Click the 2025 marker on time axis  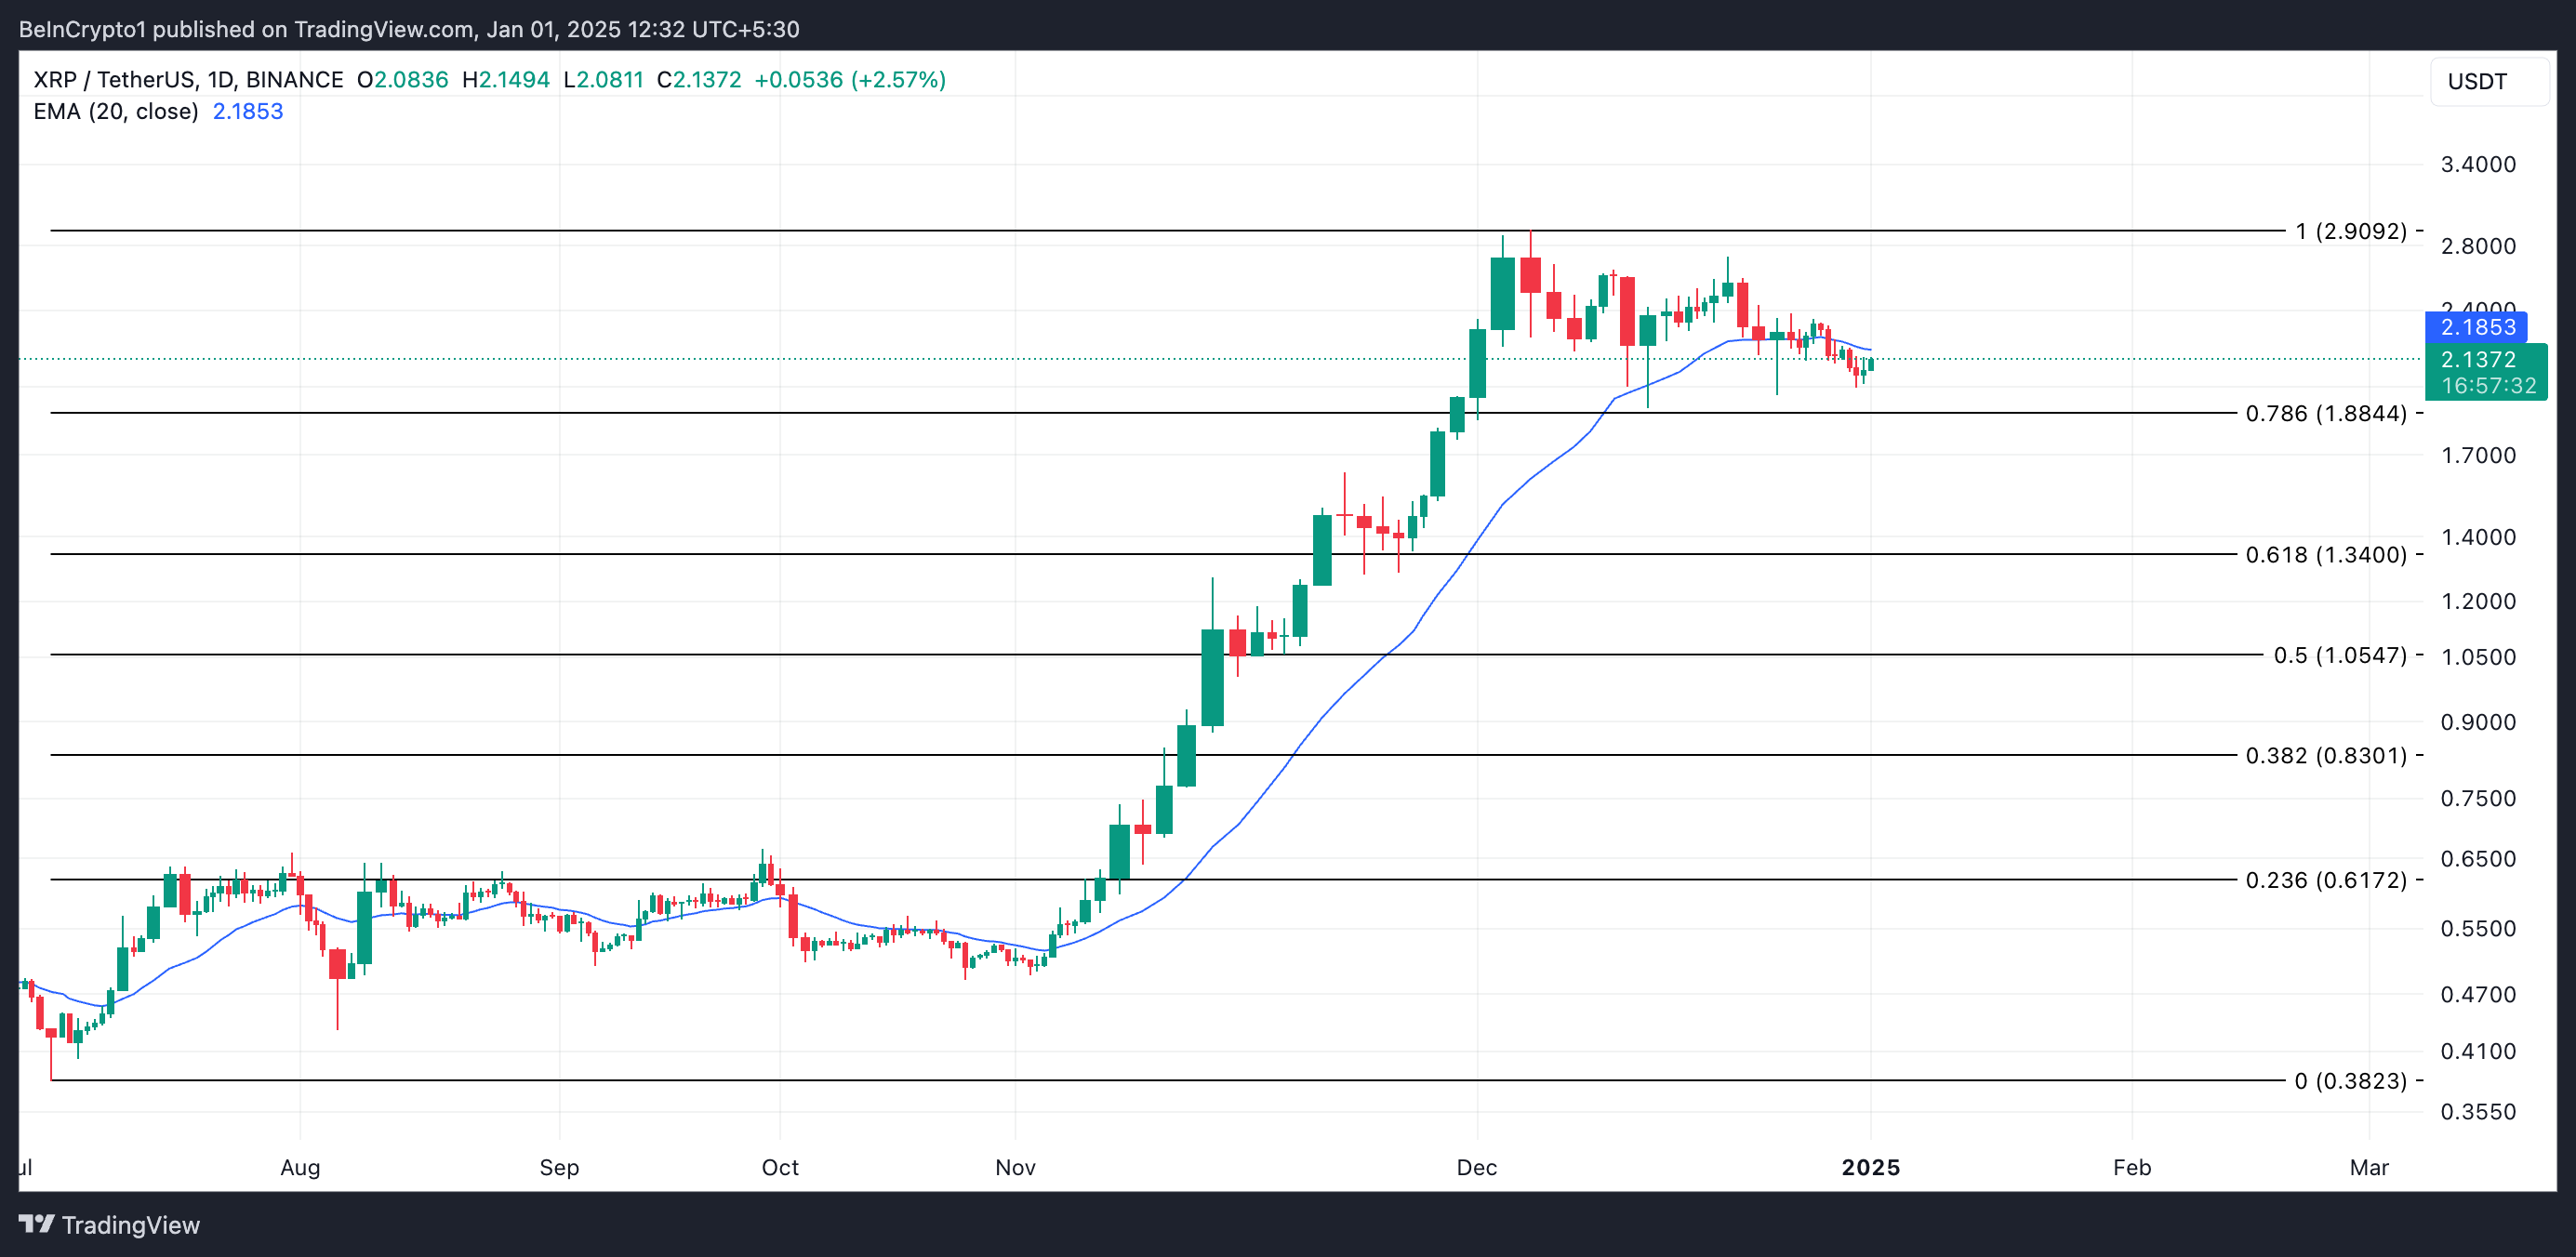1870,1167
